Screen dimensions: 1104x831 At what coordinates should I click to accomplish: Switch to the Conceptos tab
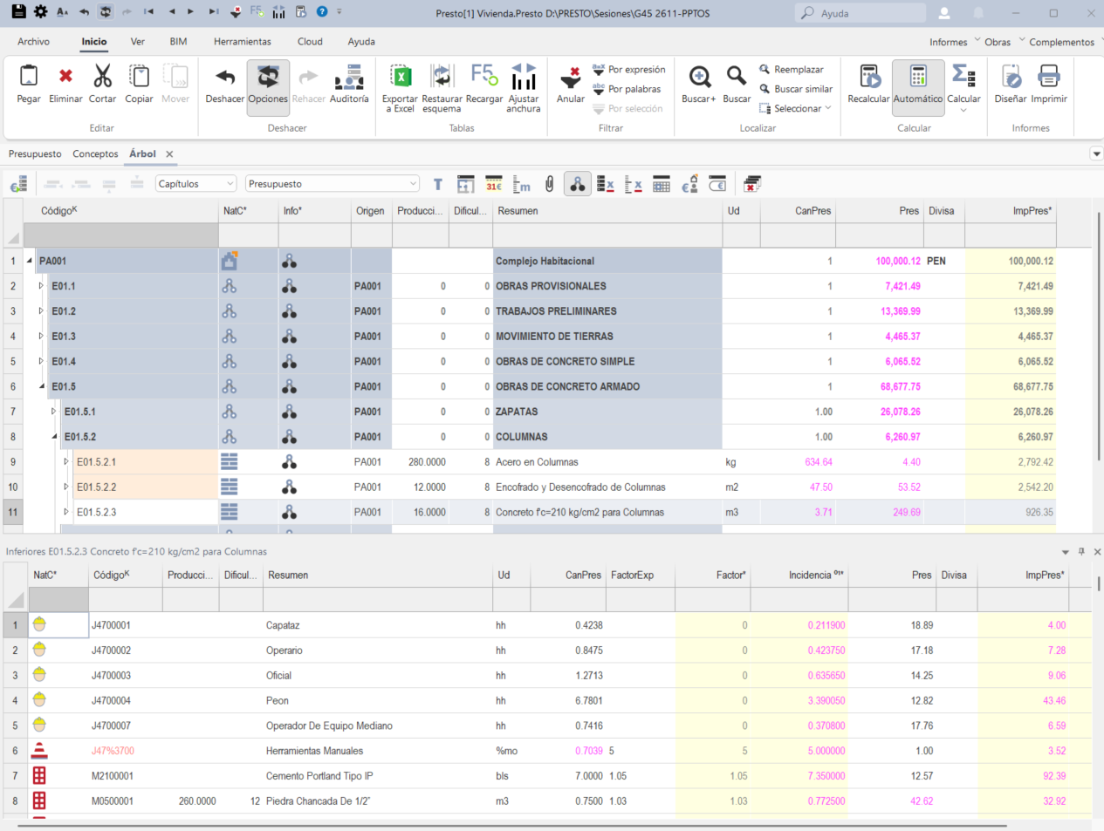click(95, 154)
